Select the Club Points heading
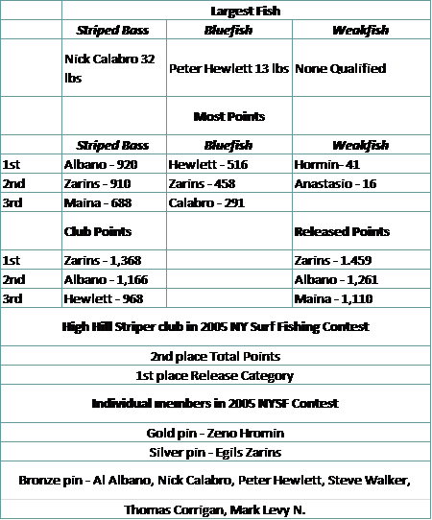 pos(114,231)
